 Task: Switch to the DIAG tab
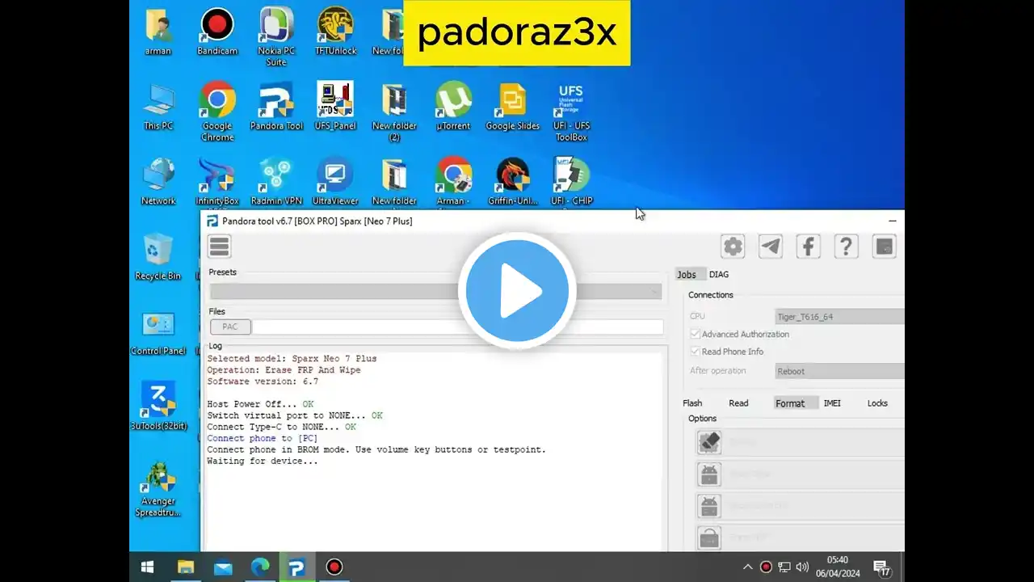718,275
